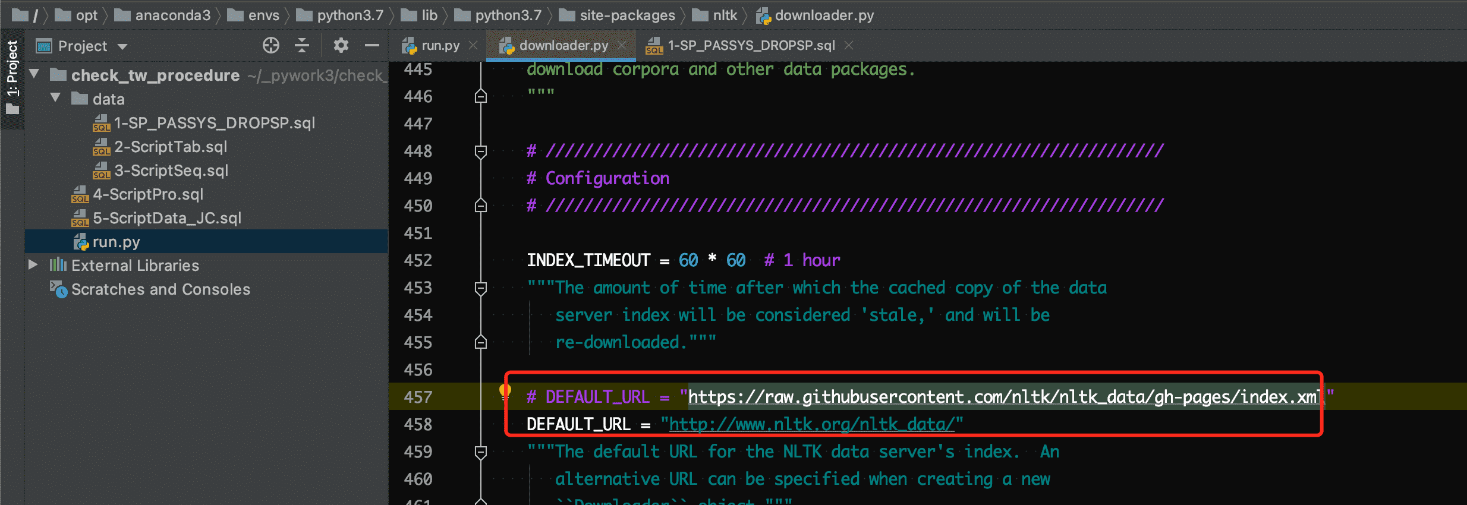Expand External Libraries node

coord(33,265)
